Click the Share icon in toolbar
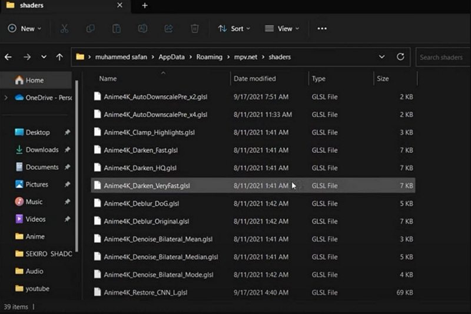Image resolution: width=471 pixels, height=314 pixels. click(x=168, y=28)
